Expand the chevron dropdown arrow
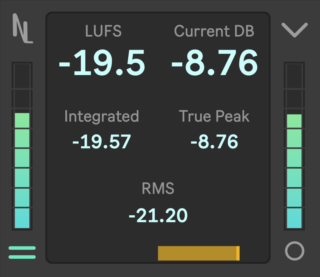This screenshot has width=320, height=277. [x=295, y=30]
